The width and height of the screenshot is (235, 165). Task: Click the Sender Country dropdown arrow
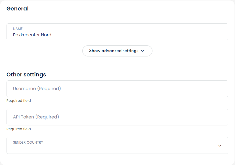click(x=220, y=146)
